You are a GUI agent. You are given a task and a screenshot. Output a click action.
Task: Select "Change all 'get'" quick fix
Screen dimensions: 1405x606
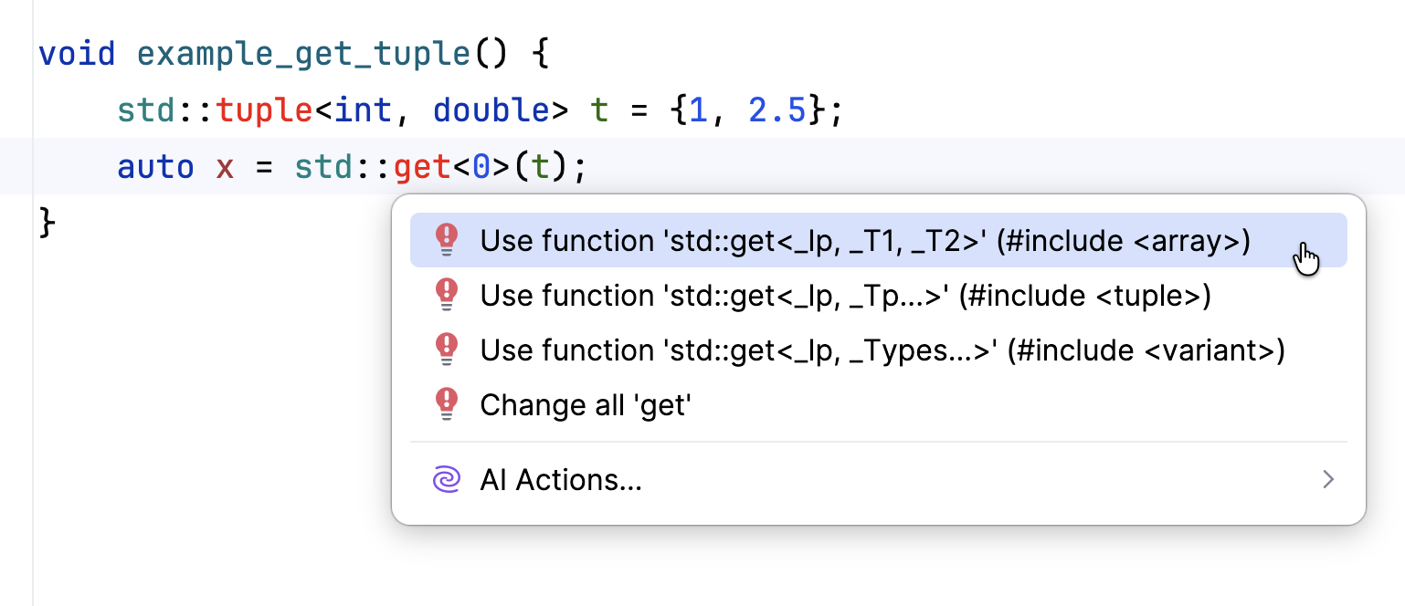[x=586, y=405]
